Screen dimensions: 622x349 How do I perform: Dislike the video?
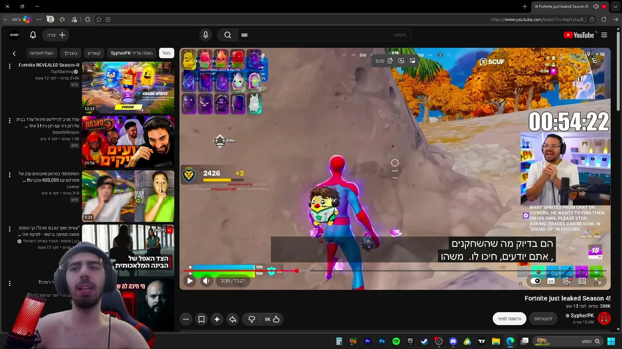click(x=252, y=319)
